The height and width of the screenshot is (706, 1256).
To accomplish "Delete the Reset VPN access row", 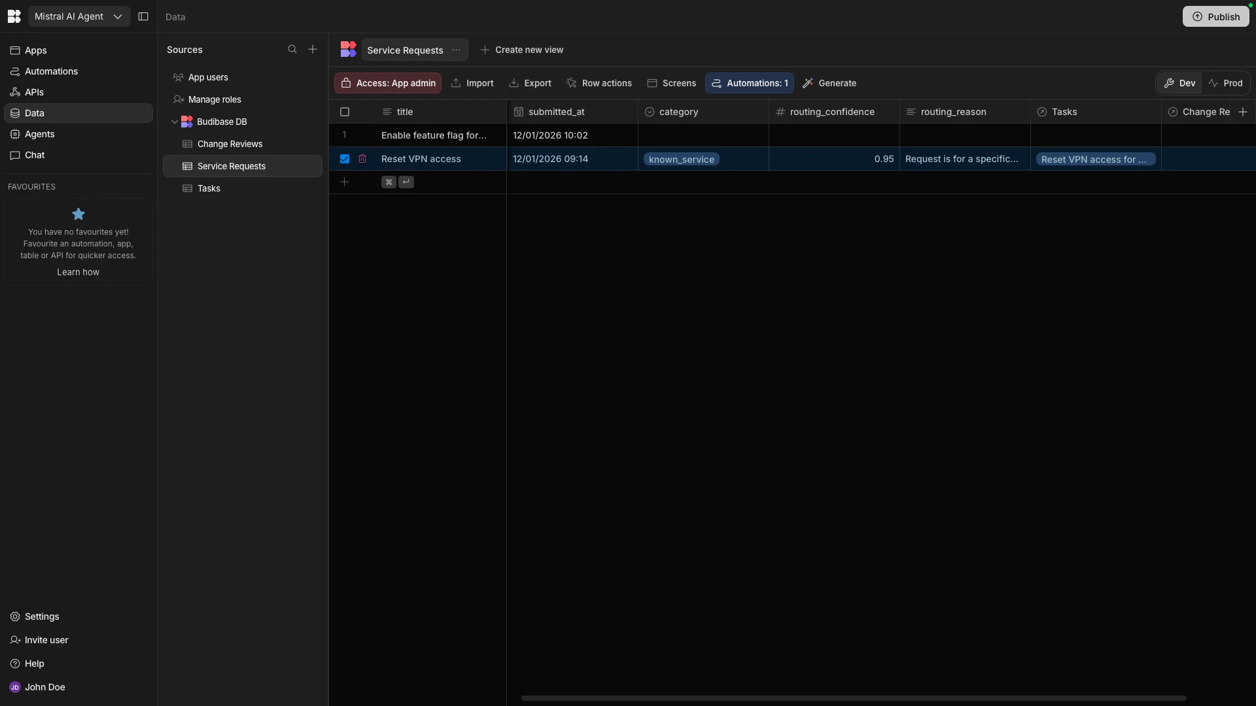I will tap(362, 159).
